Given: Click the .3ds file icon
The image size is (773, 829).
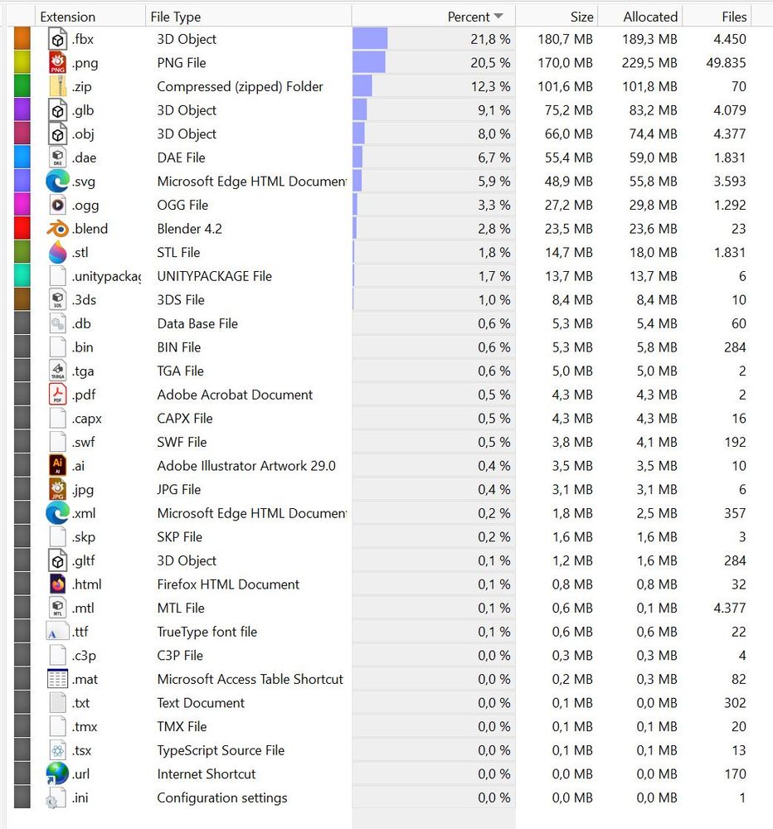Looking at the screenshot, I should 58,300.
